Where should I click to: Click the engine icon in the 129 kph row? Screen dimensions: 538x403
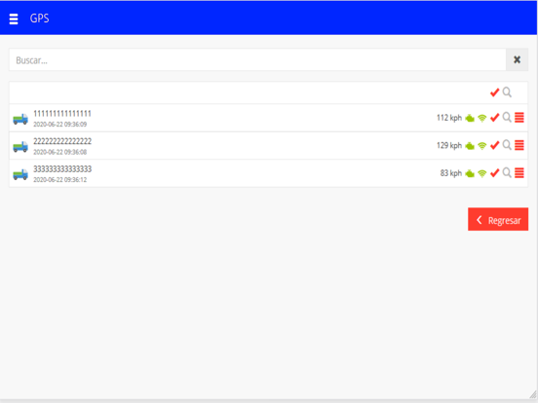click(x=470, y=146)
